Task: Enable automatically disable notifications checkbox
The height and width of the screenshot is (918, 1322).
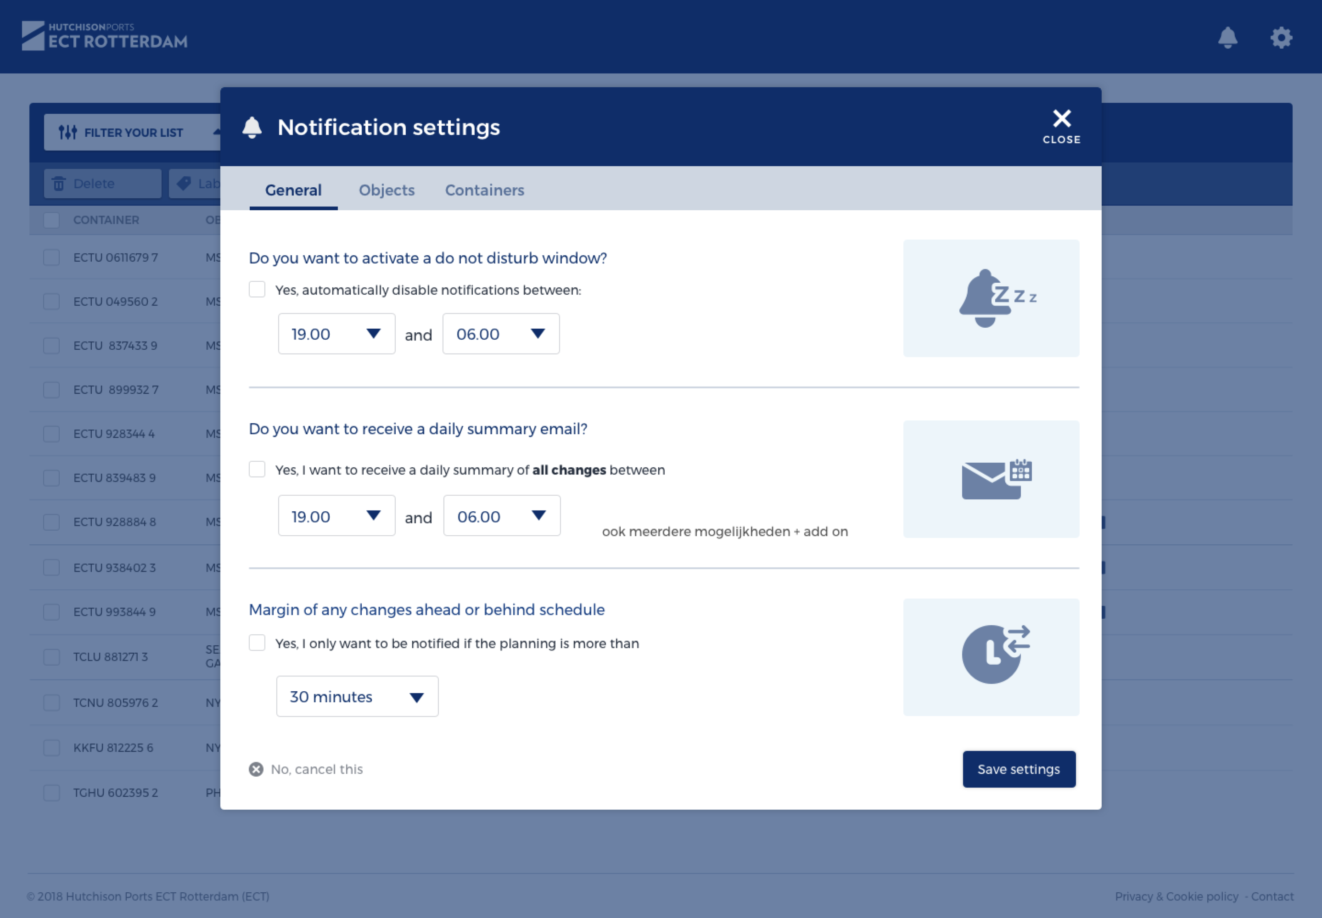Action: [x=257, y=289]
